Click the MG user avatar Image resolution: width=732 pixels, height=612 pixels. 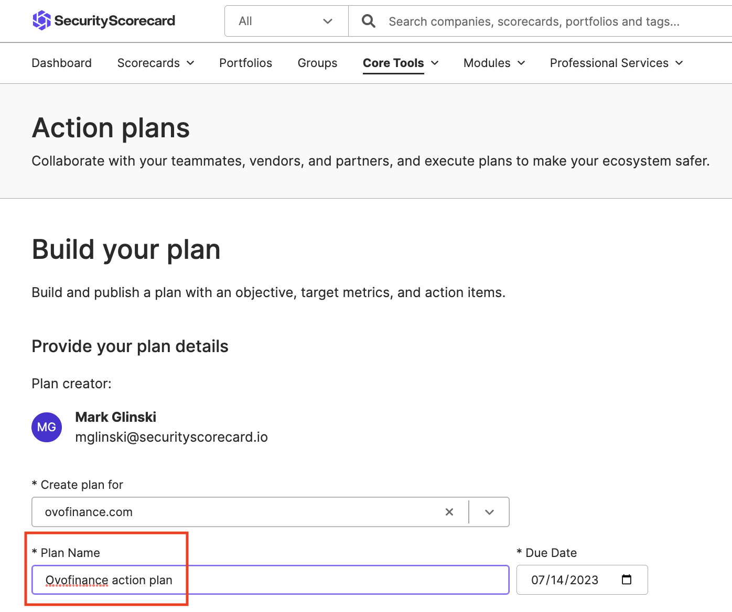(x=47, y=427)
